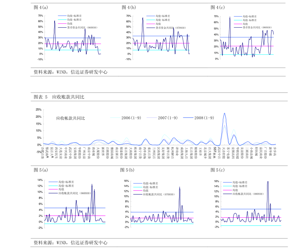Click legend text '货币资金共同比（080930）'

pos(257,27)
